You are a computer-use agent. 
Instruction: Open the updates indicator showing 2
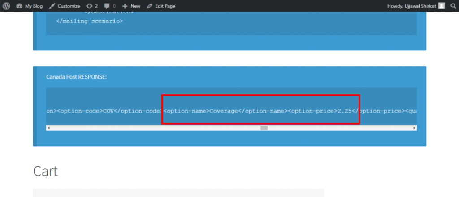[x=92, y=6]
